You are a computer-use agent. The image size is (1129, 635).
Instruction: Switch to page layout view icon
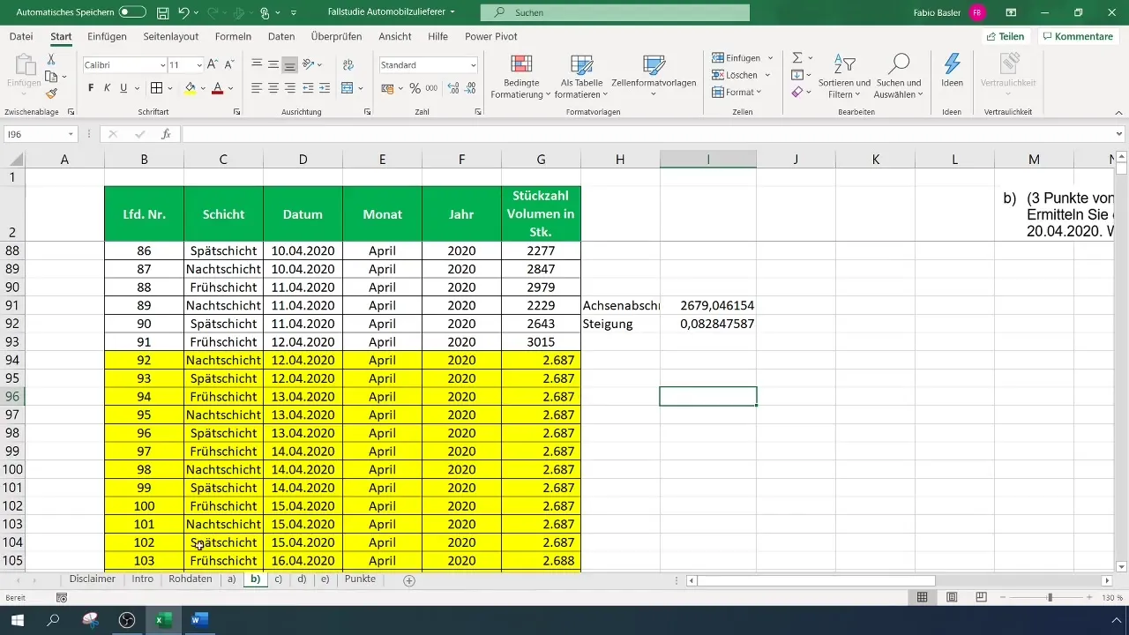click(x=952, y=597)
